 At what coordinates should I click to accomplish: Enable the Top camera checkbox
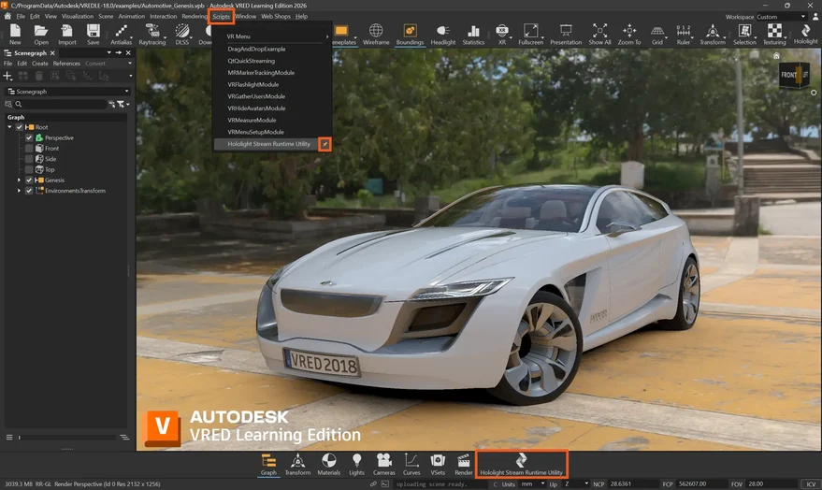click(29, 169)
